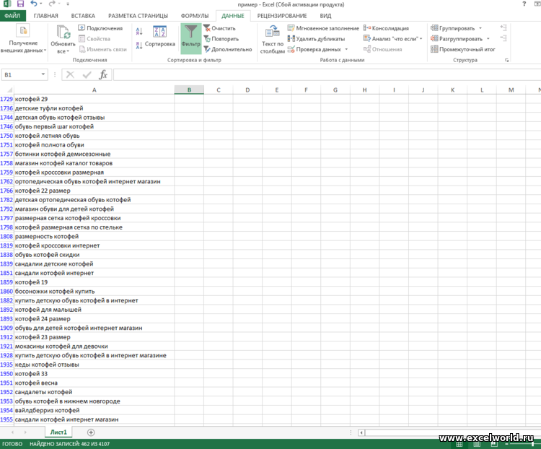Select column A header
Image resolution: width=541 pixels, height=449 pixels.
(x=94, y=90)
